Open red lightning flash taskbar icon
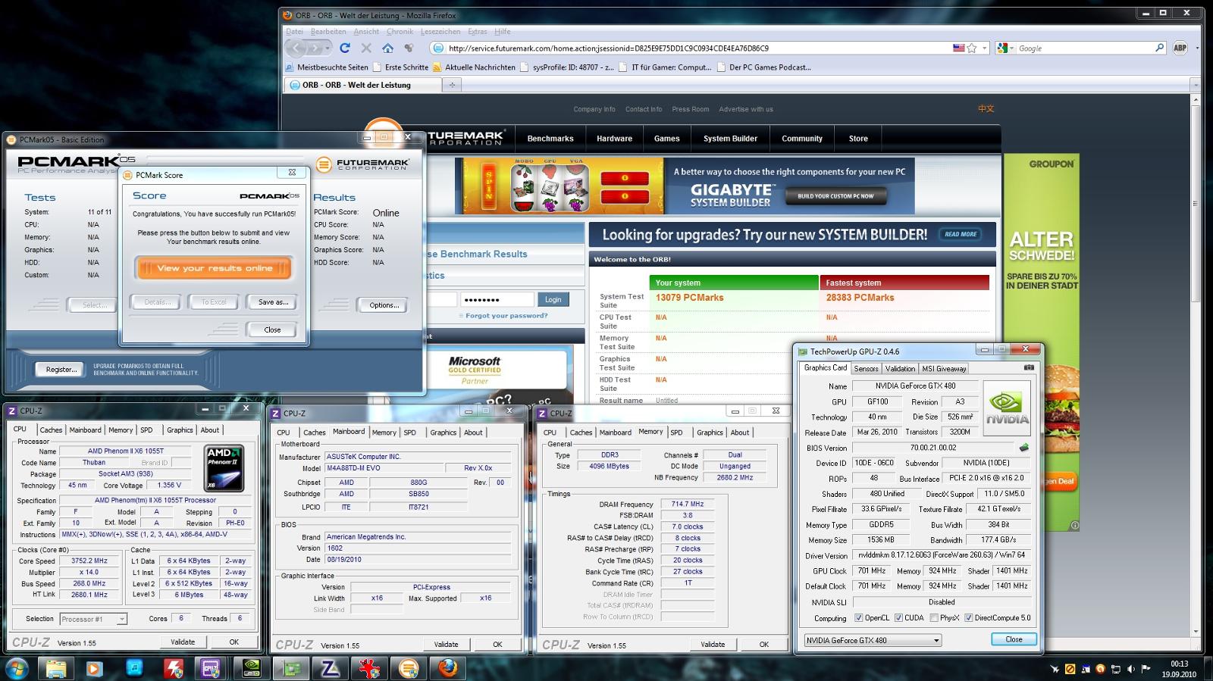The height and width of the screenshot is (681, 1213). [x=173, y=668]
